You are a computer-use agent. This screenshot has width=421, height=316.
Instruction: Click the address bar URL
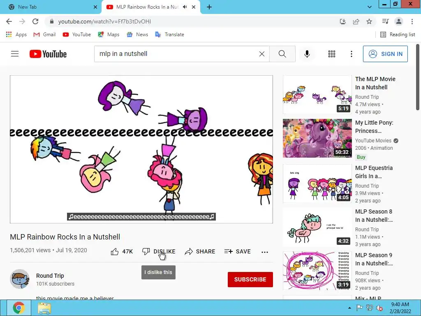[105, 21]
